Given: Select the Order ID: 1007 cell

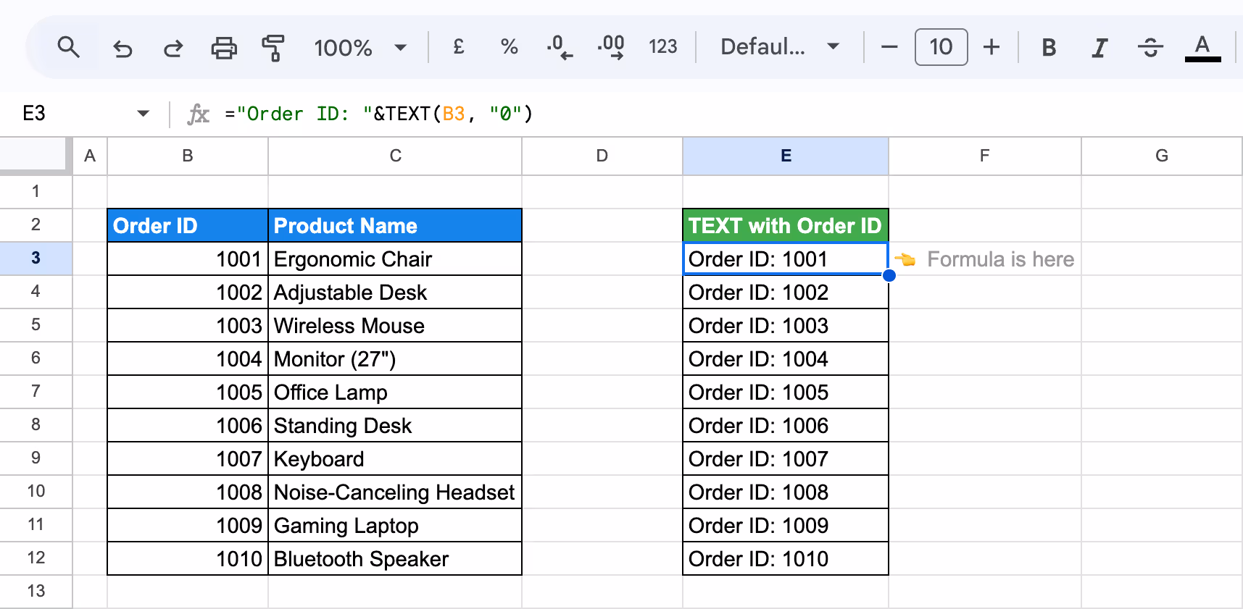Looking at the screenshot, I should 786,458.
